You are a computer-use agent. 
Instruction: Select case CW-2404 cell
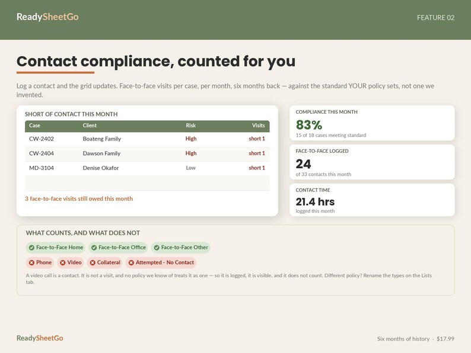coord(42,153)
